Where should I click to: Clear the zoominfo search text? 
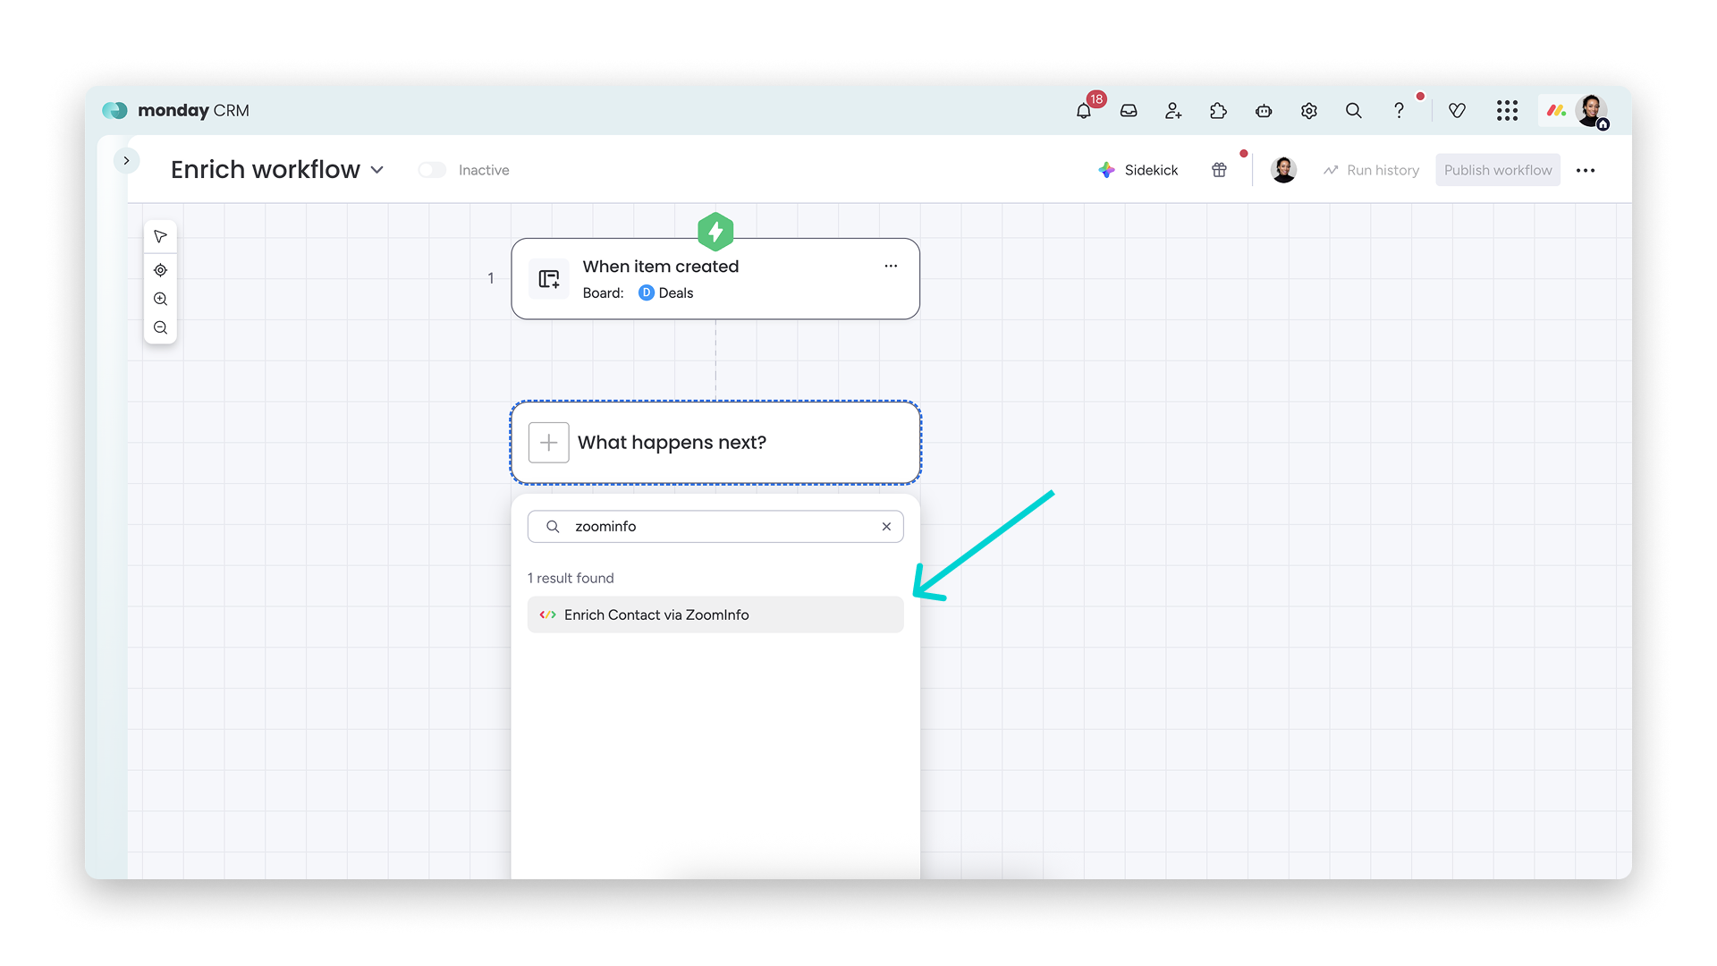886,527
